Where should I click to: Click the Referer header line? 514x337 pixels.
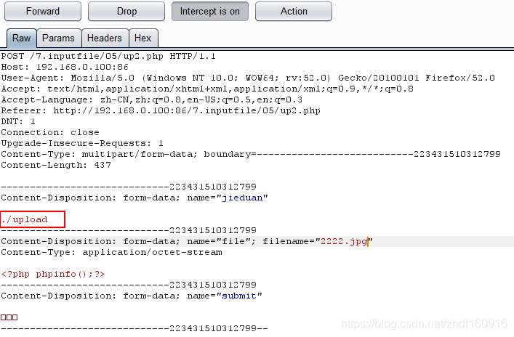(160, 110)
